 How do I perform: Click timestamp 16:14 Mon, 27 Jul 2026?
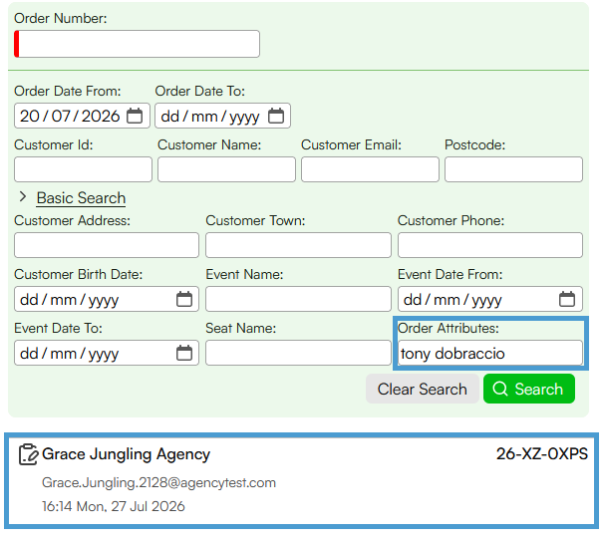click(x=114, y=506)
